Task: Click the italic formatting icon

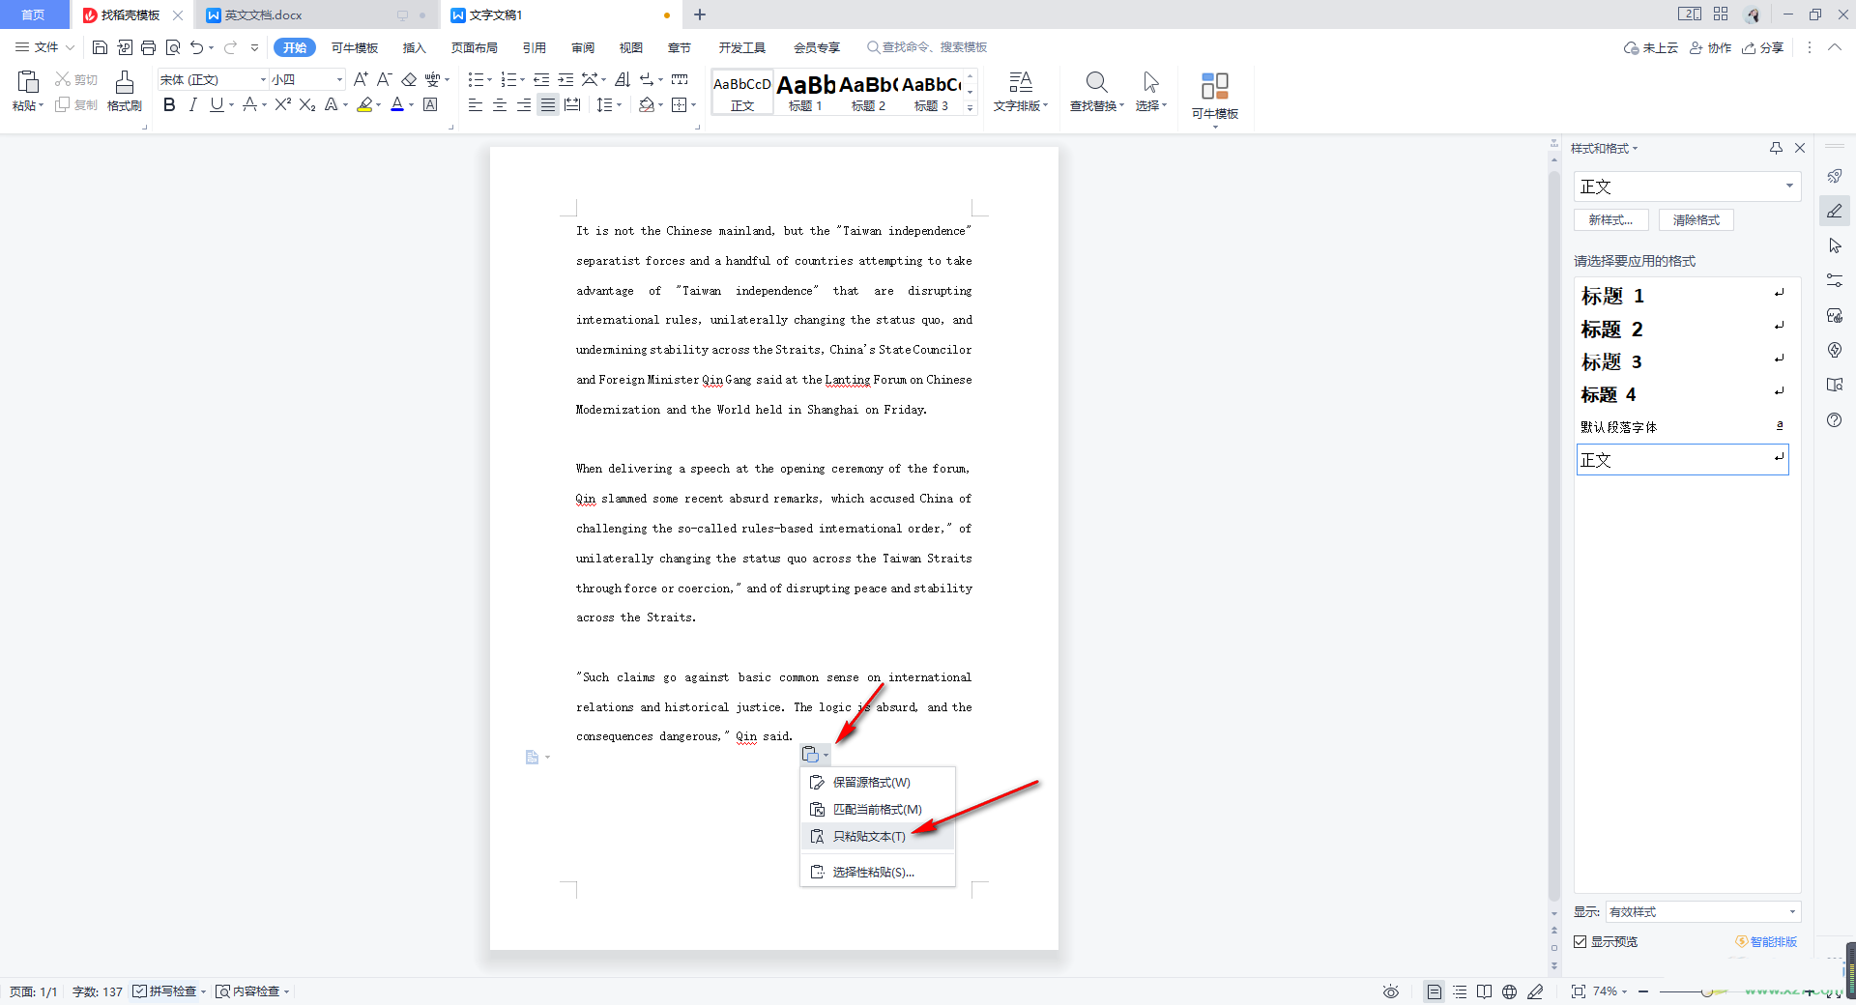Action: point(192,104)
